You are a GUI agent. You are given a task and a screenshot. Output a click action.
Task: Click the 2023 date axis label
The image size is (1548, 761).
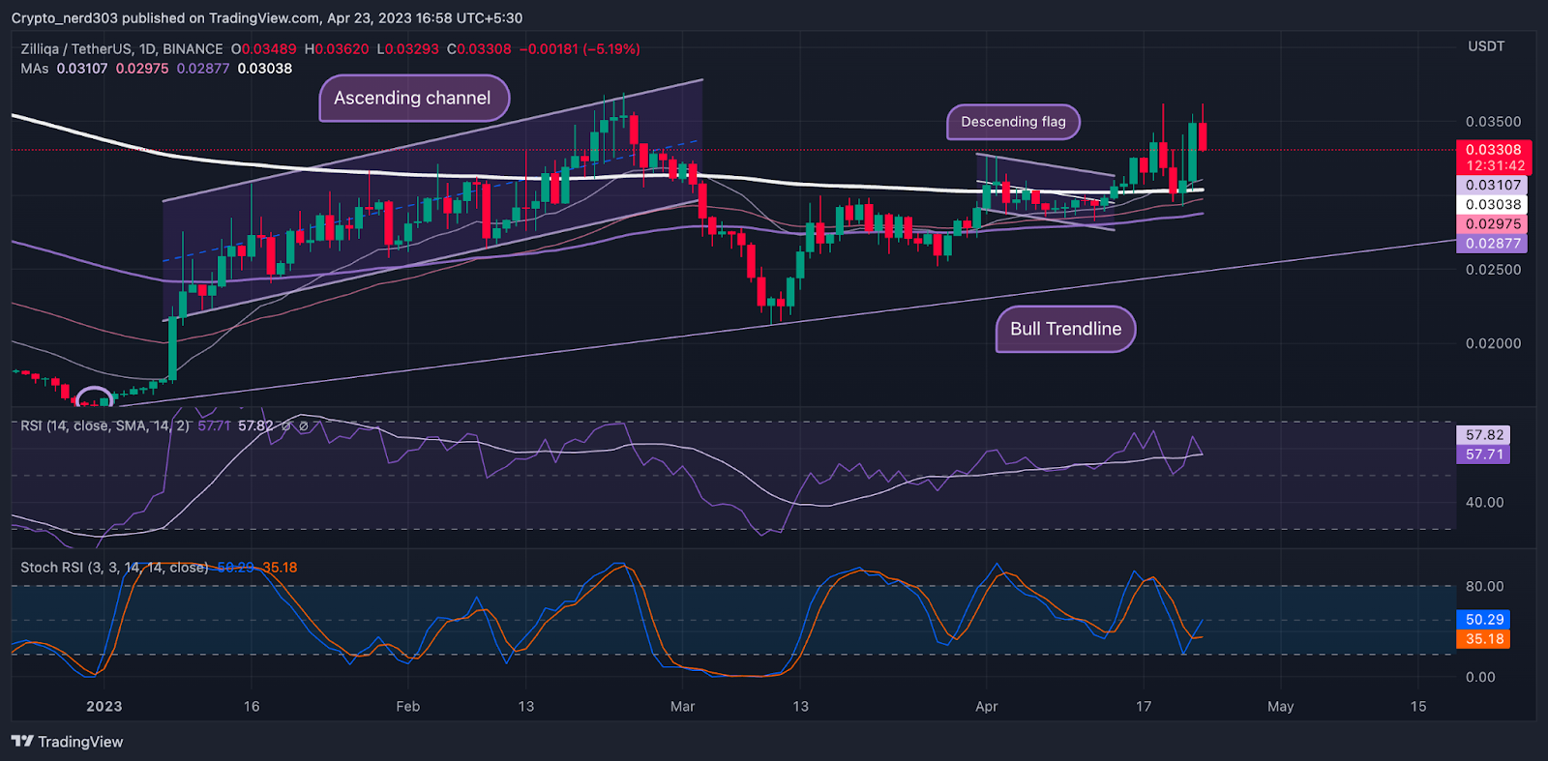pyautogui.click(x=104, y=707)
